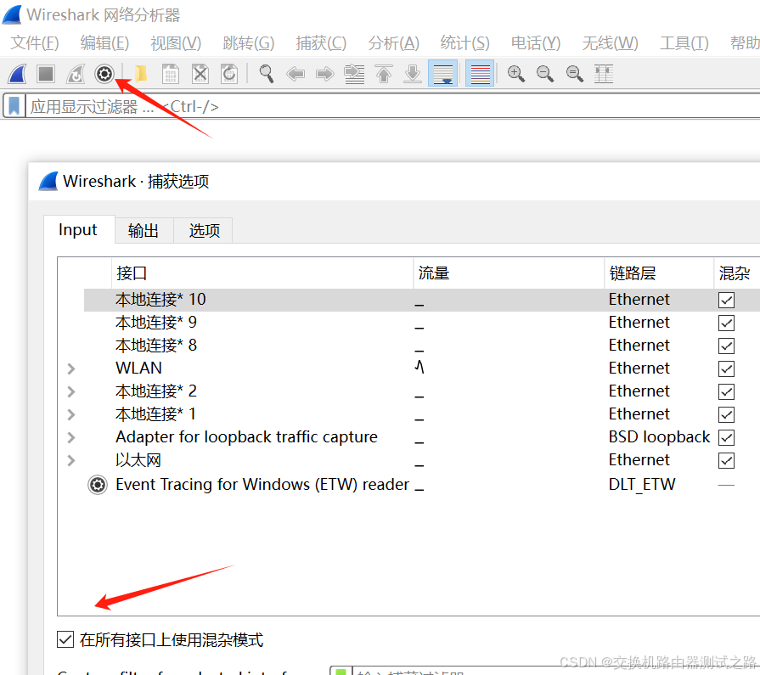Sort by 混杂 column header

coord(737,273)
